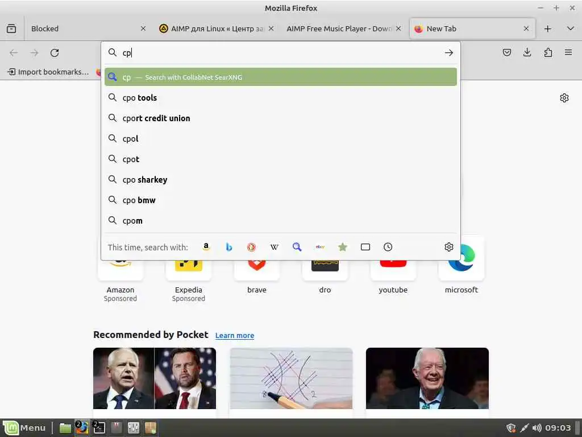
Task: Choose the 'cpo sharkey' suggestion
Action: [281, 180]
